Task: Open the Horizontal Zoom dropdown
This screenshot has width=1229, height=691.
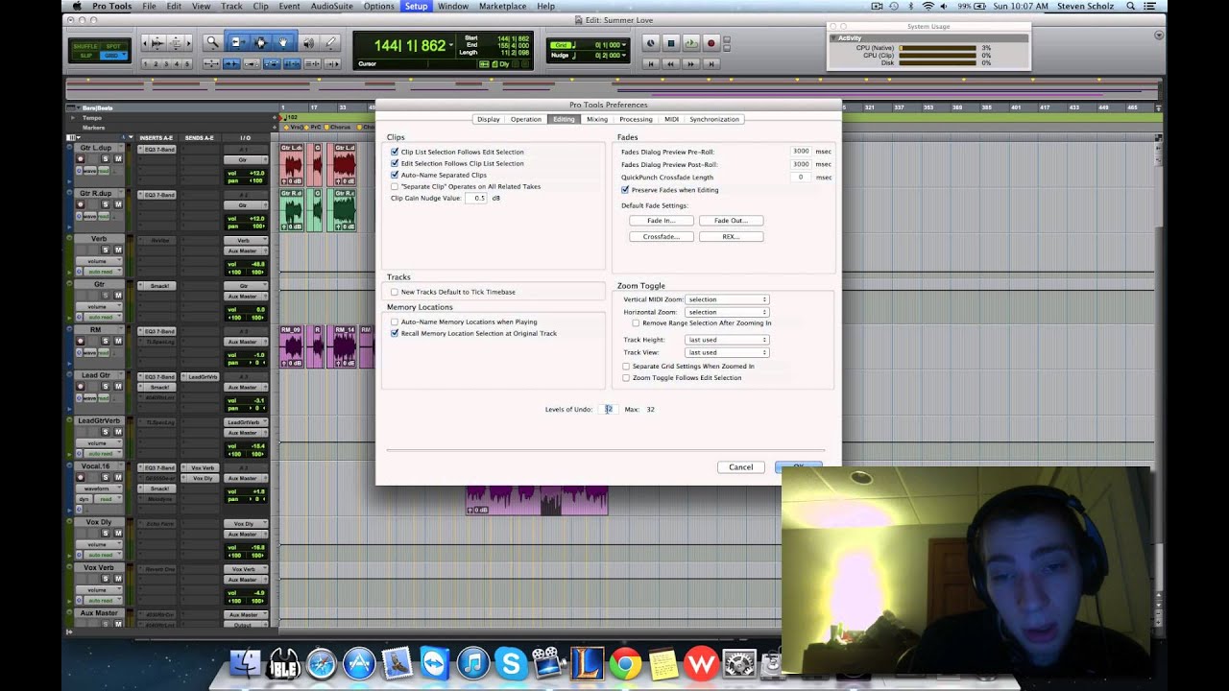Action: point(727,312)
